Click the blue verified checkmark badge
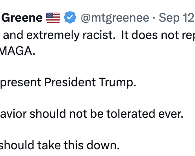This screenshot has height=156, width=195. (70, 17)
